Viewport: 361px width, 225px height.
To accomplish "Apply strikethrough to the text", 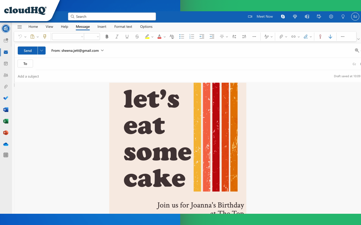I will tap(137, 36).
